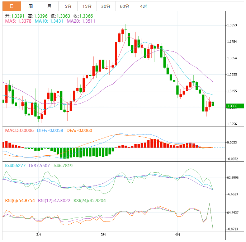Switch to the 4时 timeframe tab
The image size is (246, 242).
click(x=143, y=6)
